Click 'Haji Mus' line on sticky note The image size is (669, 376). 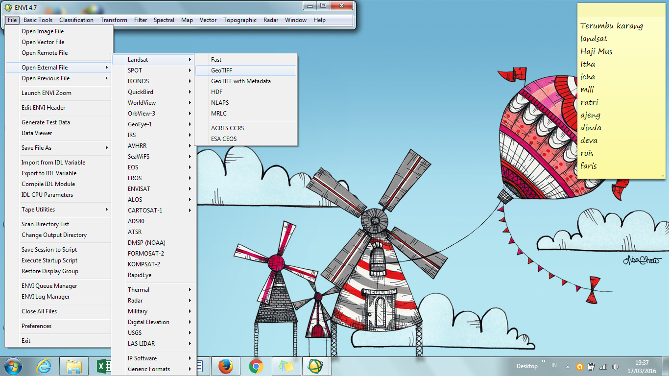click(x=597, y=51)
